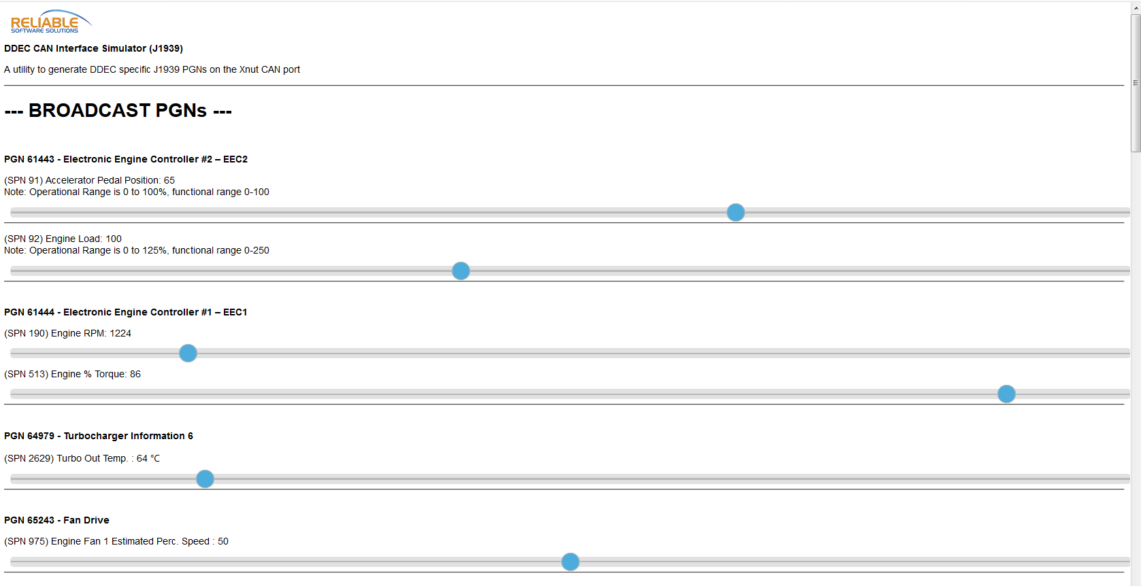Select the PGN 61443 EEC2 section heading
The width and height of the screenshot is (1141, 586).
(x=126, y=159)
